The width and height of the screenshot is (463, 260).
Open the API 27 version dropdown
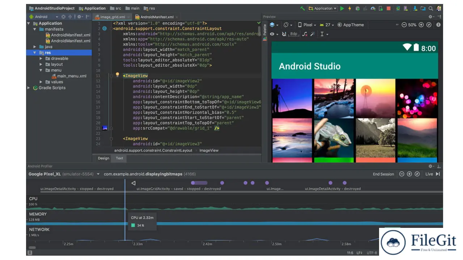coord(327,25)
